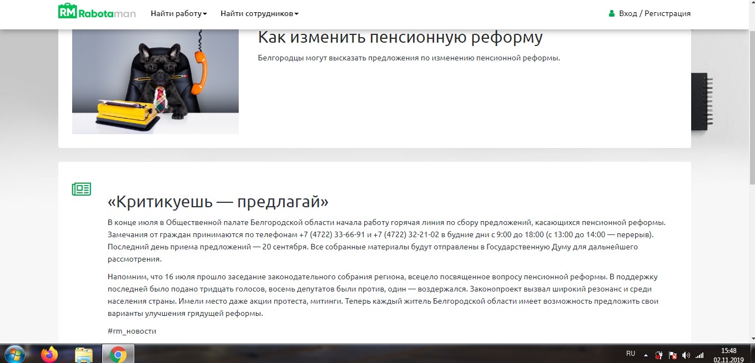Click the Chrome taskbar icon
Viewport: 755px width, 363px height.
pos(118,354)
